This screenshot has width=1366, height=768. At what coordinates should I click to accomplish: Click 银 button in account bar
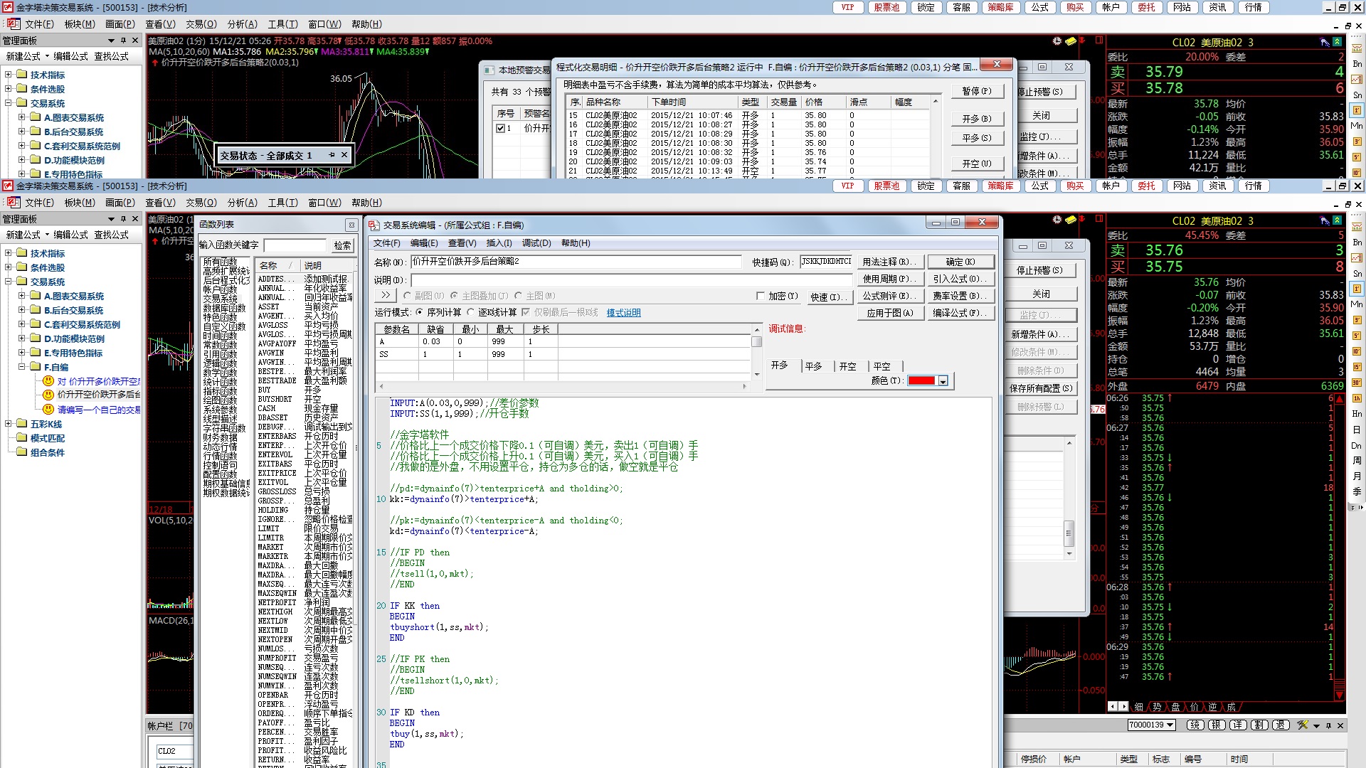pyautogui.click(x=1217, y=725)
